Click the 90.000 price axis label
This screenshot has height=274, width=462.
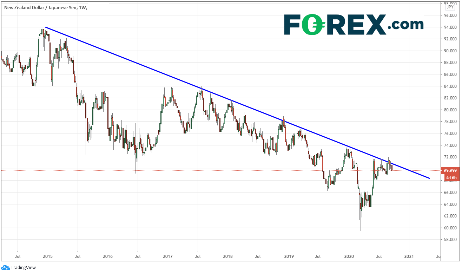[450, 51]
